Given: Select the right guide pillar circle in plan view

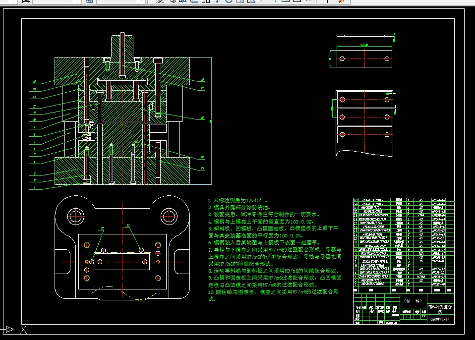Looking at the screenshot, I should (x=169, y=216).
